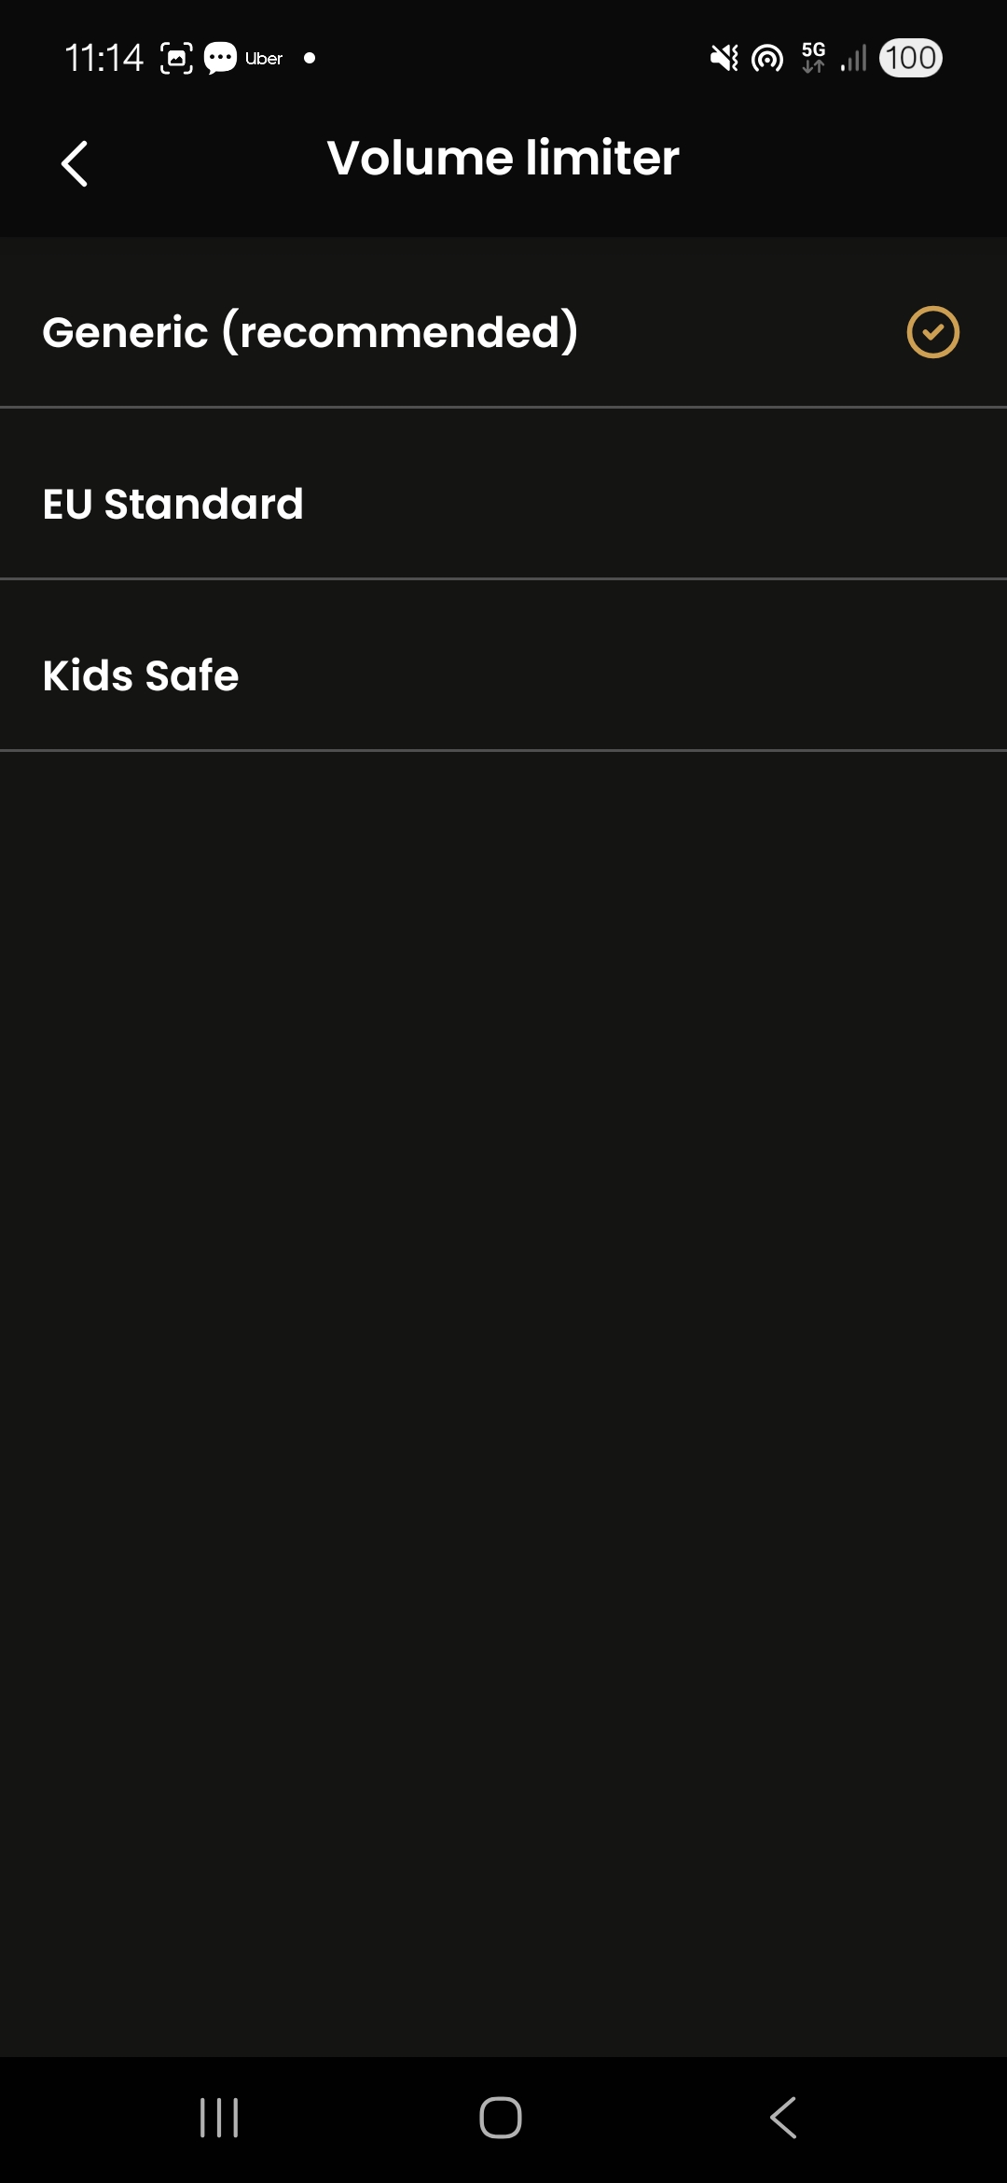Tap the muted sound status icon

(724, 59)
